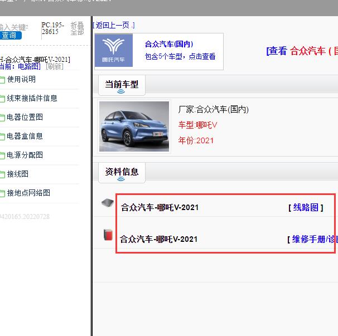Screen dimensions: 338x336
Task: Click folder icon beside 电器位置图
Action: tap(2, 118)
